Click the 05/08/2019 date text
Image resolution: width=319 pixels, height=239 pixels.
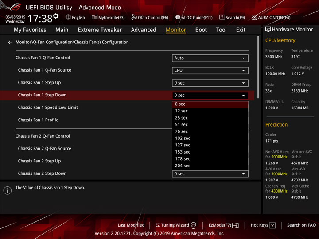click(x=15, y=17)
